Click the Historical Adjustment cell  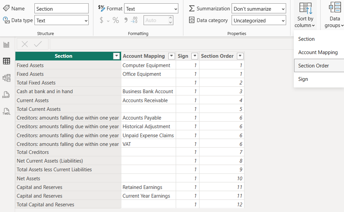pos(149,127)
